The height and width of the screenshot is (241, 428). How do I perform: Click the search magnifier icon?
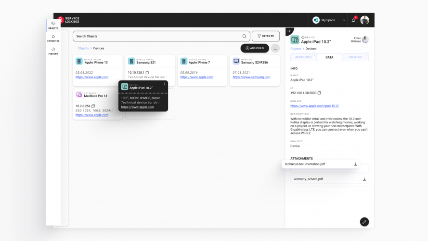coord(244,36)
